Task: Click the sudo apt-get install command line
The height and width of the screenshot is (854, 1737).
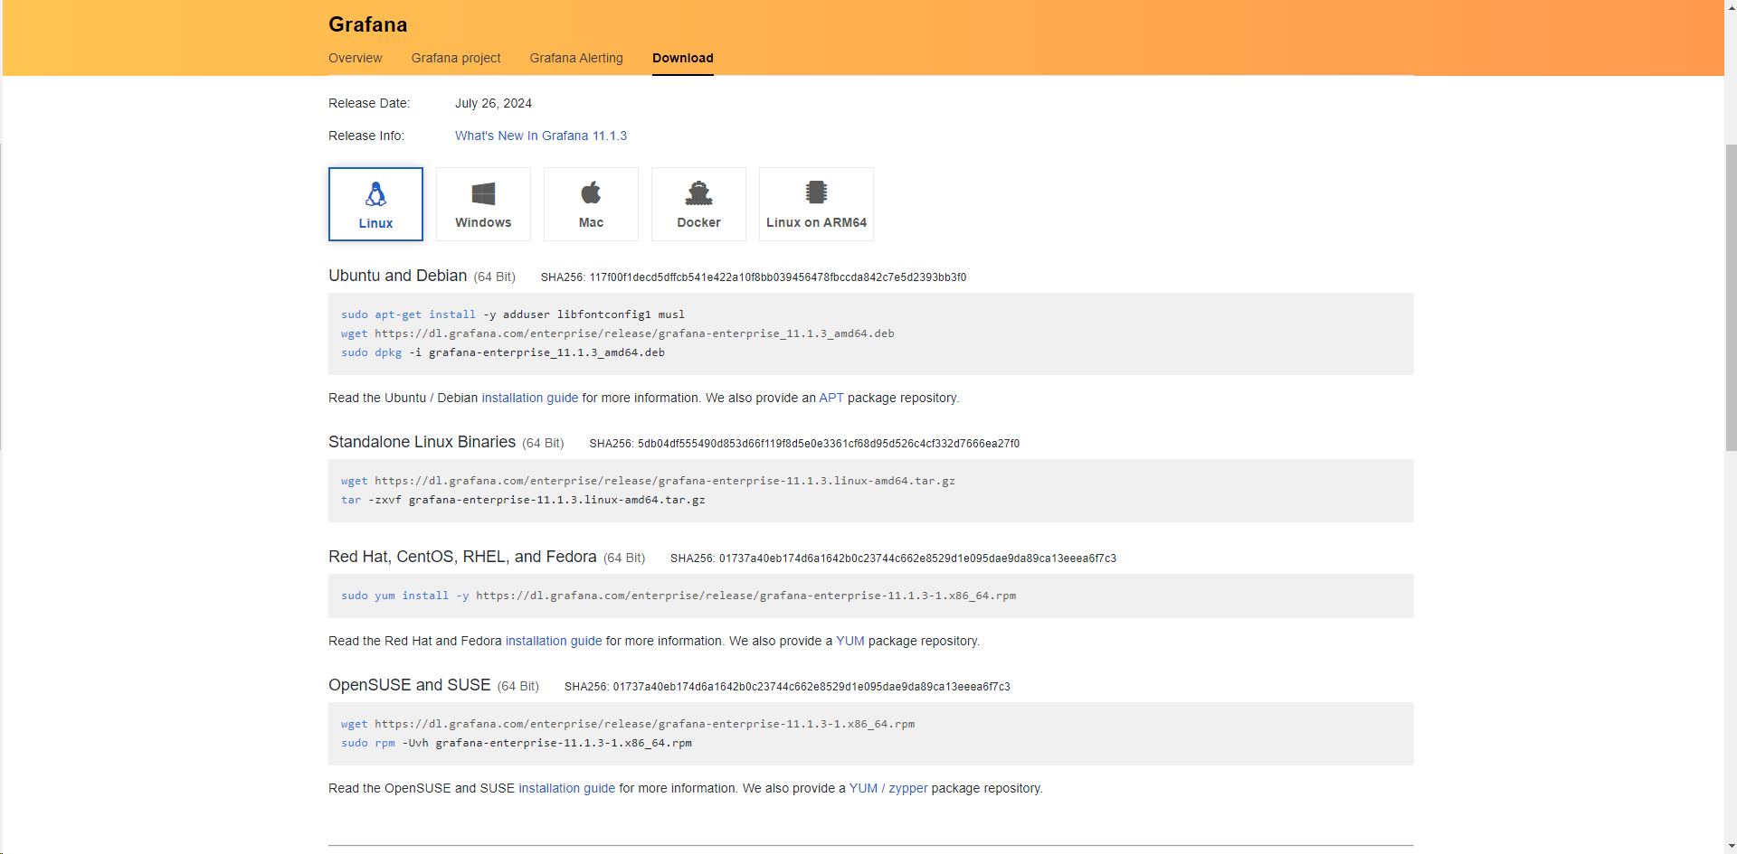Action: 513,314
